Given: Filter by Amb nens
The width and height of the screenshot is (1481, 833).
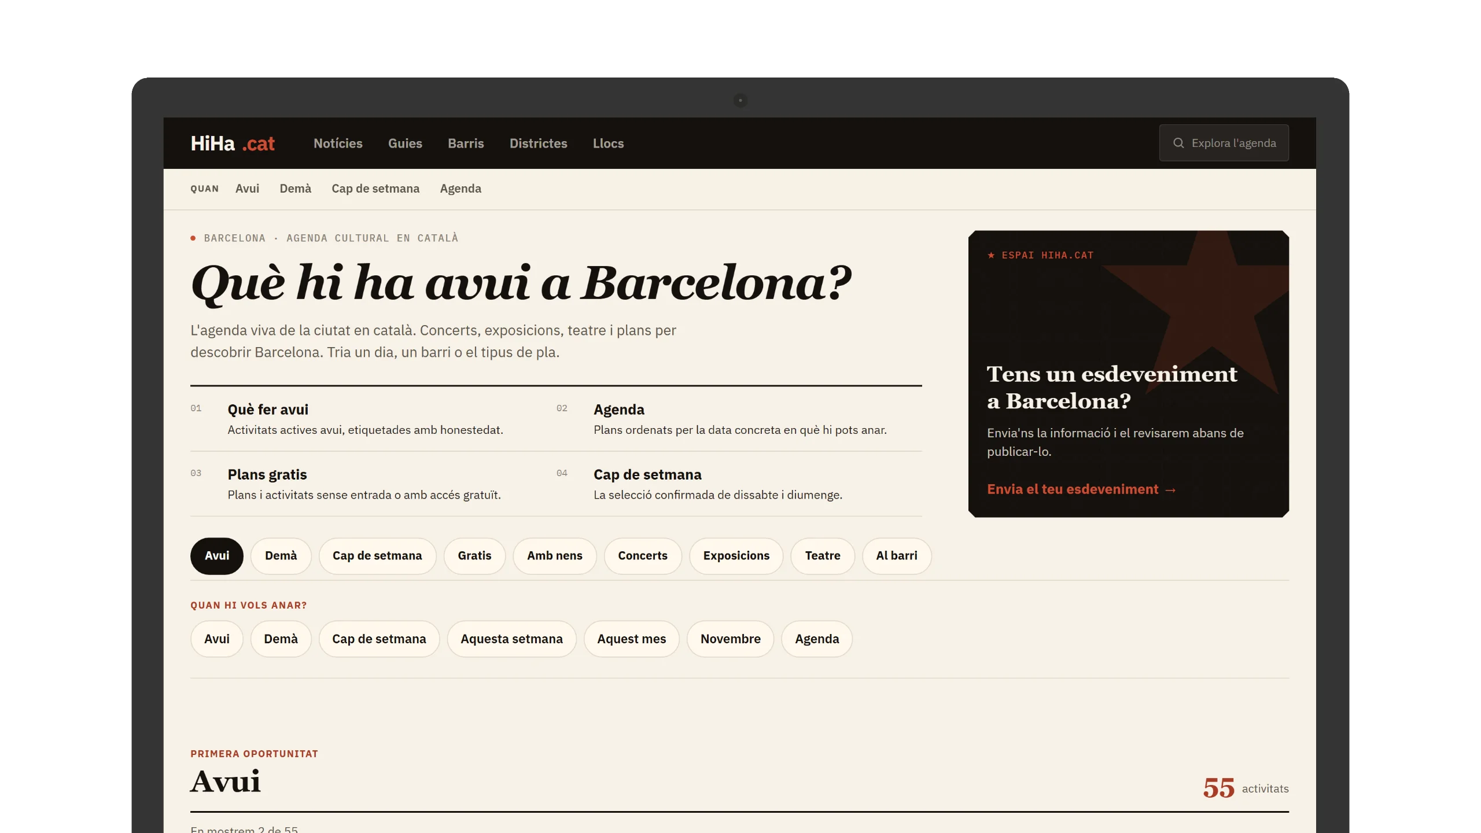Looking at the screenshot, I should click(x=554, y=556).
